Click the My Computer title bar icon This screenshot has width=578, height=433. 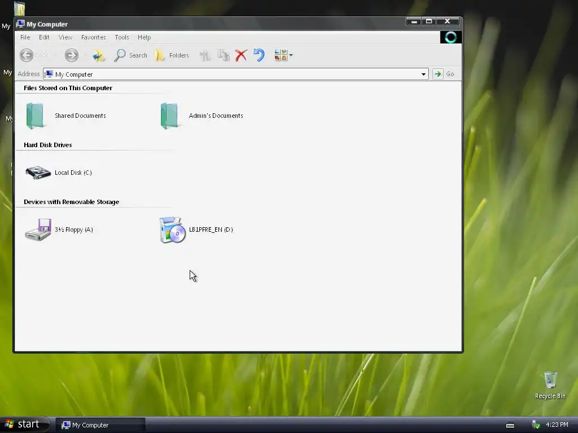20,24
